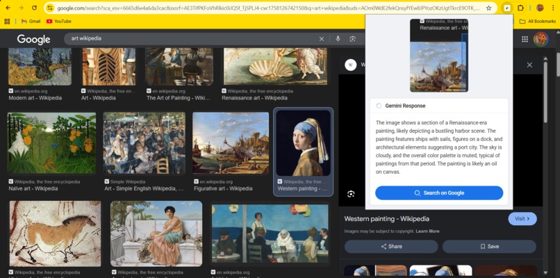Clear the search query with the X
560x278 pixels.
pyautogui.click(x=322, y=39)
